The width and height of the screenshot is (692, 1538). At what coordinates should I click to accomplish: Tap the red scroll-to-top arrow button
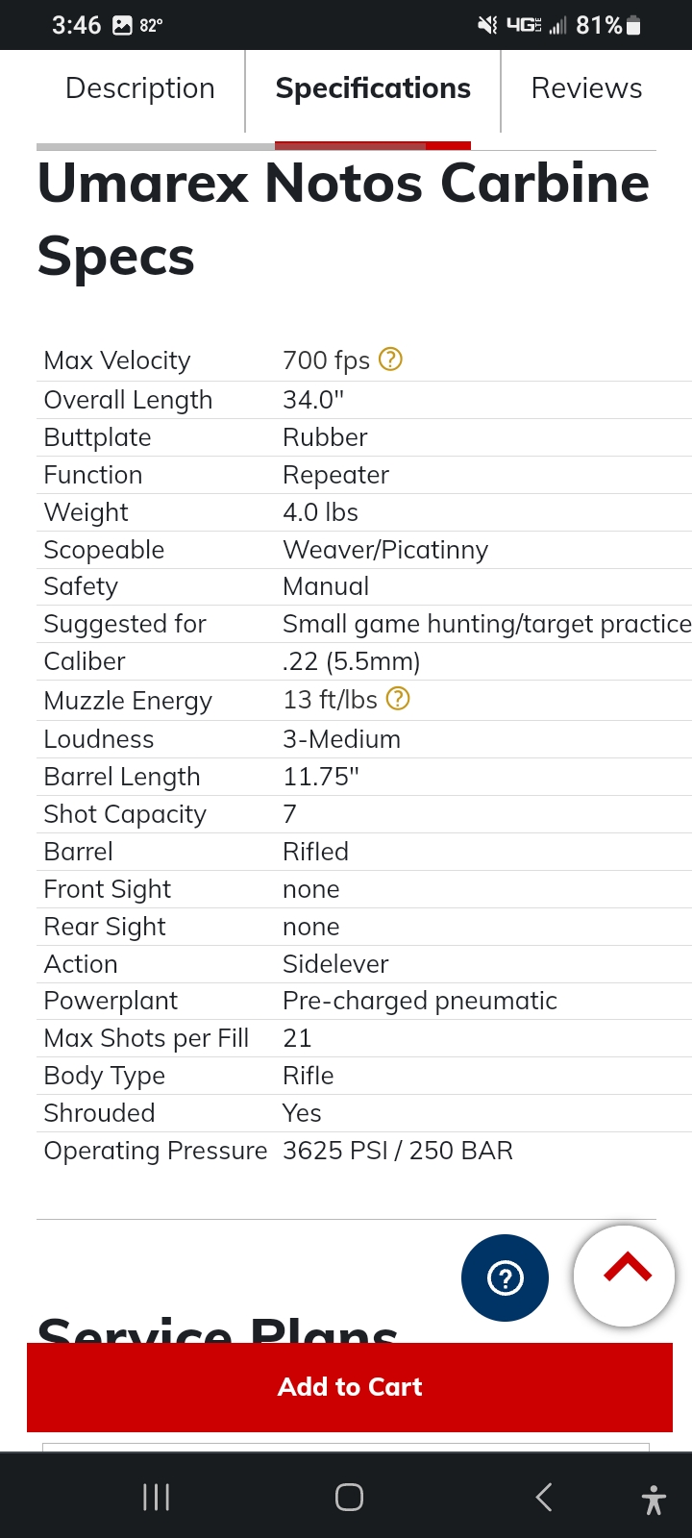pyautogui.click(x=625, y=1276)
